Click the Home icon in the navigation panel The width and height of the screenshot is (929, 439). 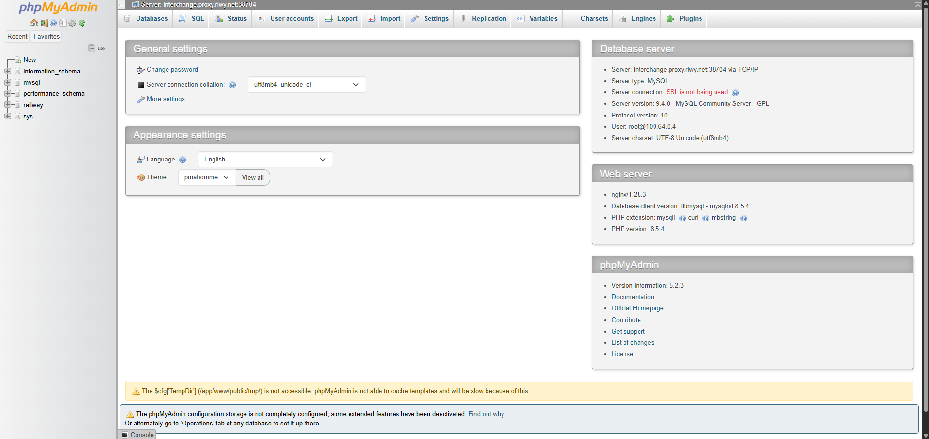coord(34,23)
